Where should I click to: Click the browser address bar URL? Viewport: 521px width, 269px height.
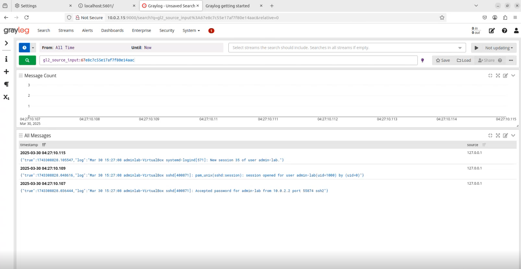(193, 18)
